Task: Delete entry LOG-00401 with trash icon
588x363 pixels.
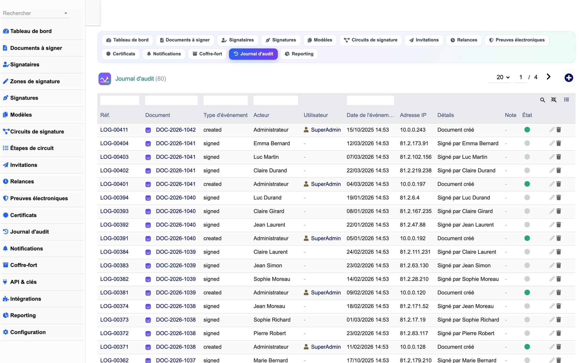Action: click(559, 184)
